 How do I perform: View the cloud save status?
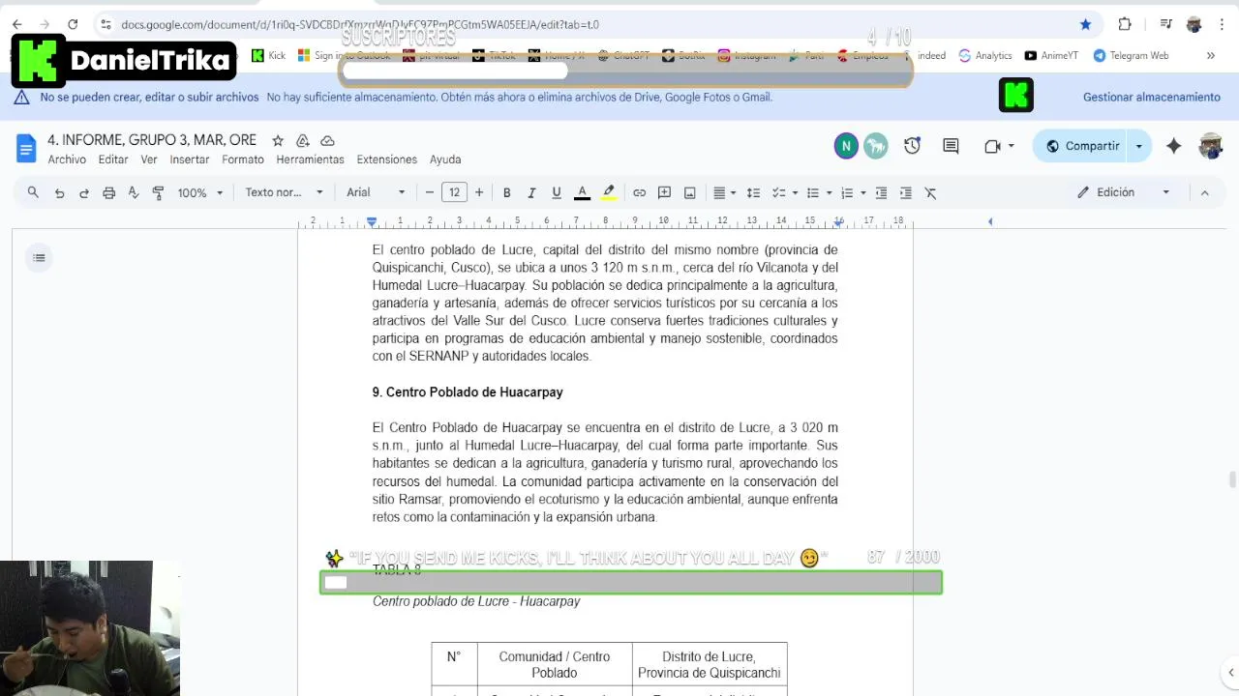tap(327, 140)
